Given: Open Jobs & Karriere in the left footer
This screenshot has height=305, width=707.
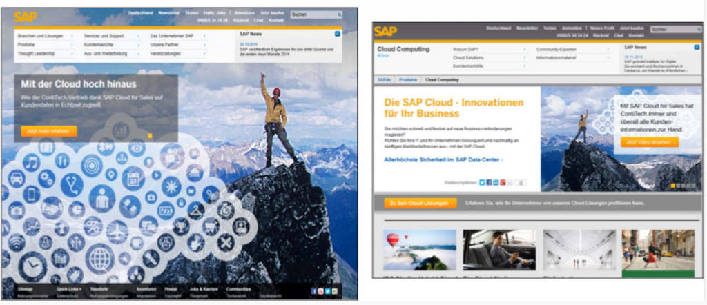Looking at the screenshot, I should 204,289.
